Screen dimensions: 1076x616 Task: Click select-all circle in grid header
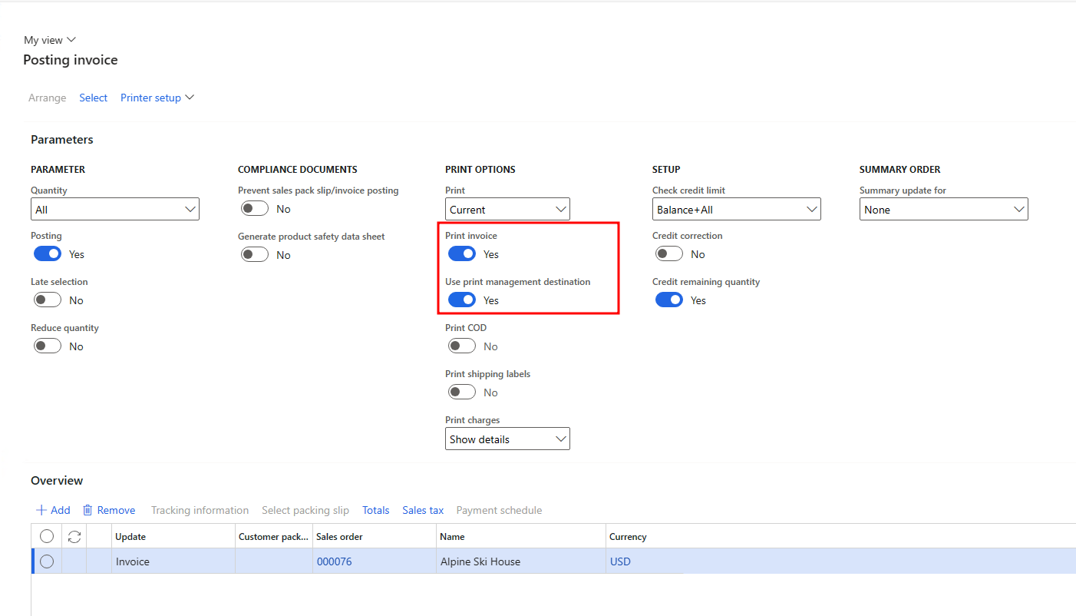[x=47, y=537]
